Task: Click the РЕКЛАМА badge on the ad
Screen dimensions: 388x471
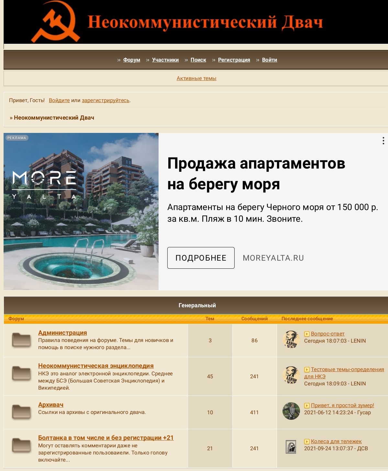Action: click(x=17, y=138)
